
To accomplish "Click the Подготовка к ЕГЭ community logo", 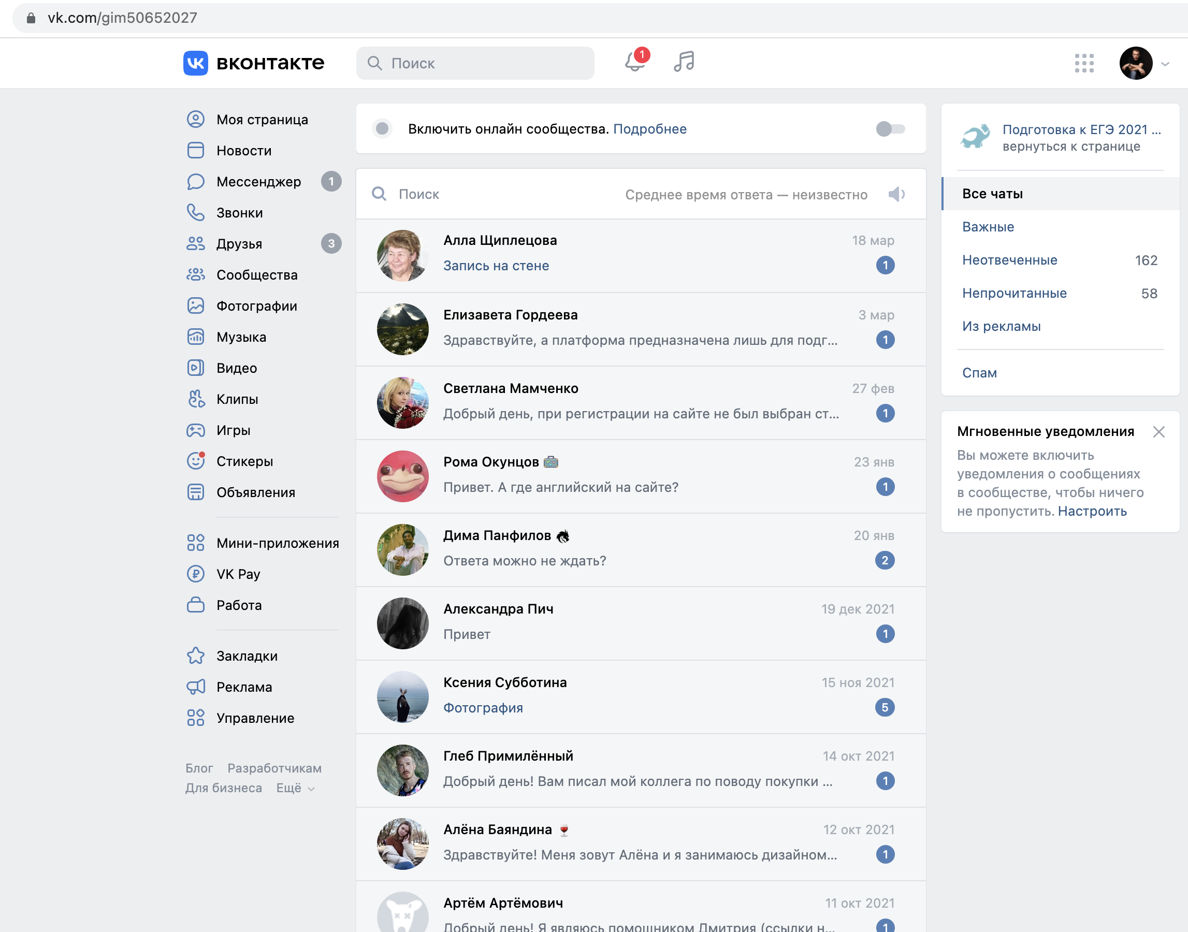I will click(975, 137).
